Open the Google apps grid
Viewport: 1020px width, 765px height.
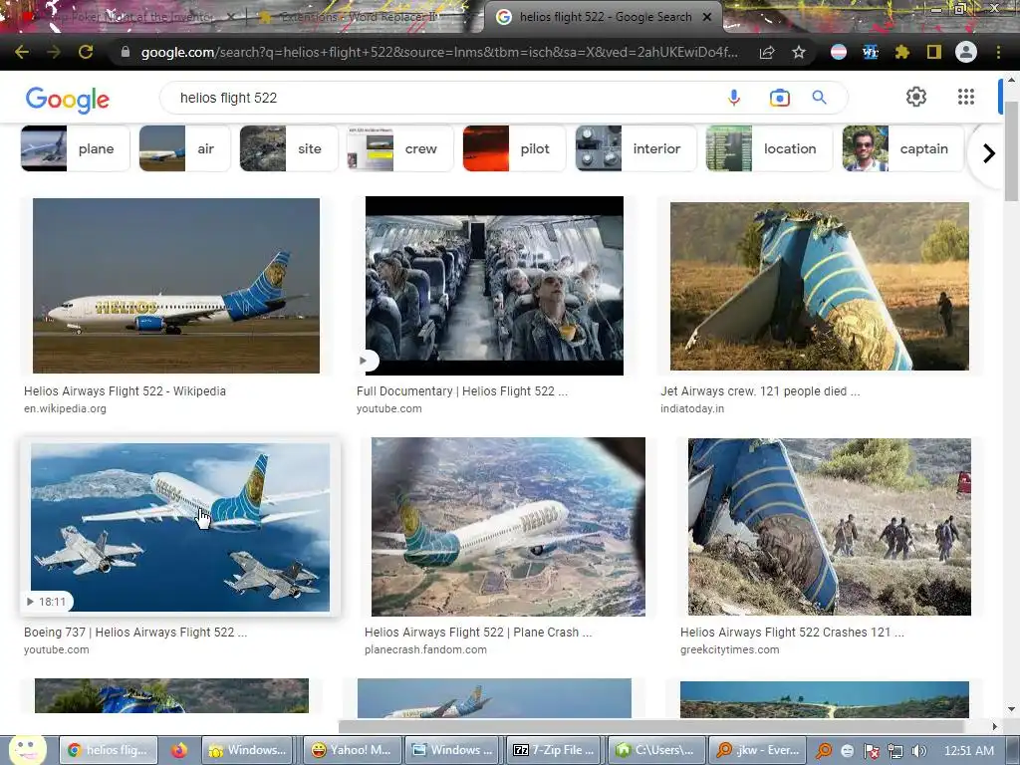pos(966,97)
